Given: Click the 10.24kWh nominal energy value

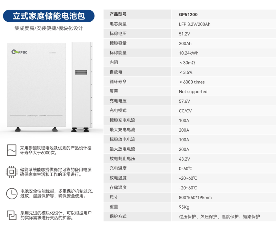Looking at the screenshot, I should click(x=189, y=53).
